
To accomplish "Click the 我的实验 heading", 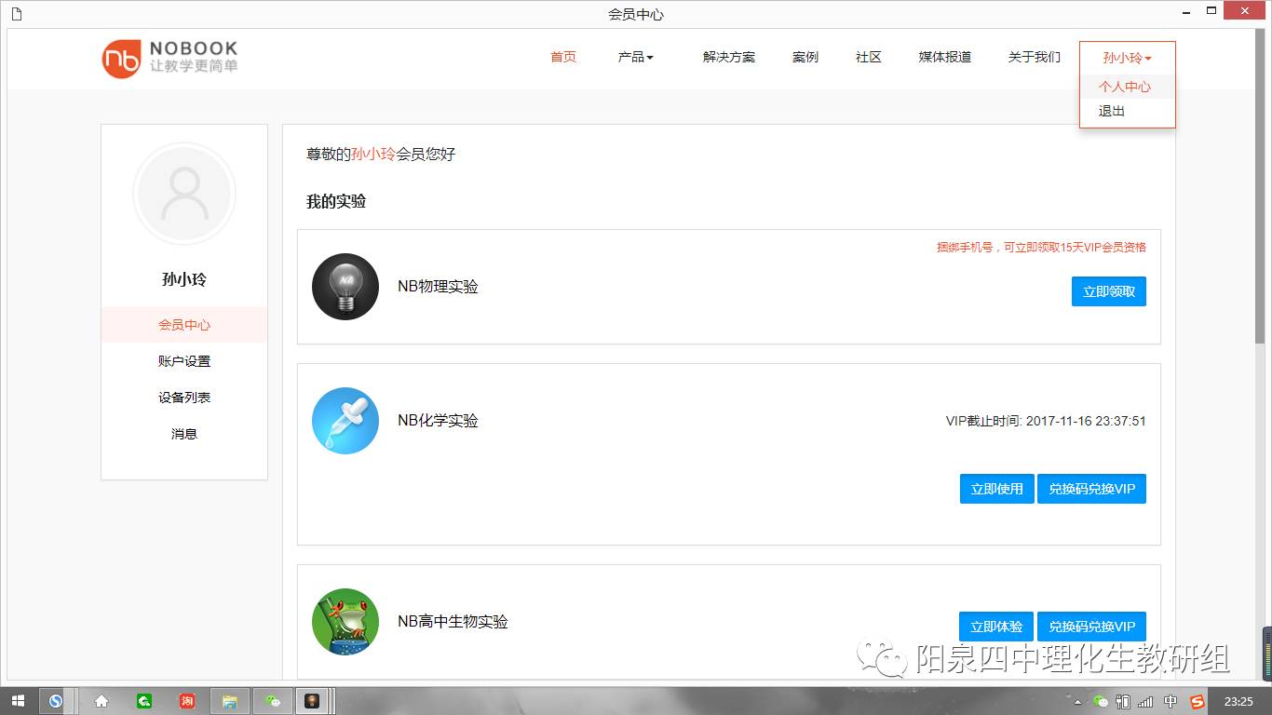I will point(336,201).
